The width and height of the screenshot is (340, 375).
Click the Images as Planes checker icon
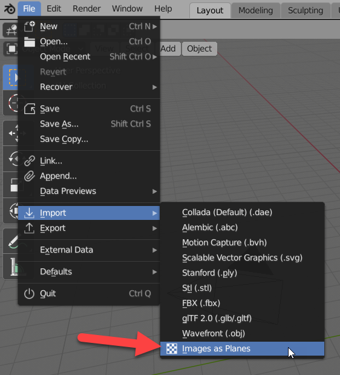point(172,348)
